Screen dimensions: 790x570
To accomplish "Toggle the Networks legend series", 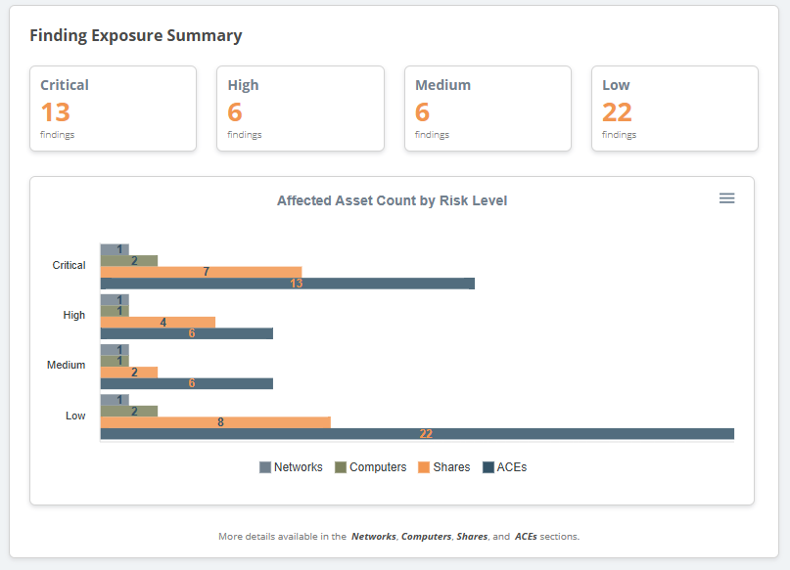I will [x=298, y=467].
